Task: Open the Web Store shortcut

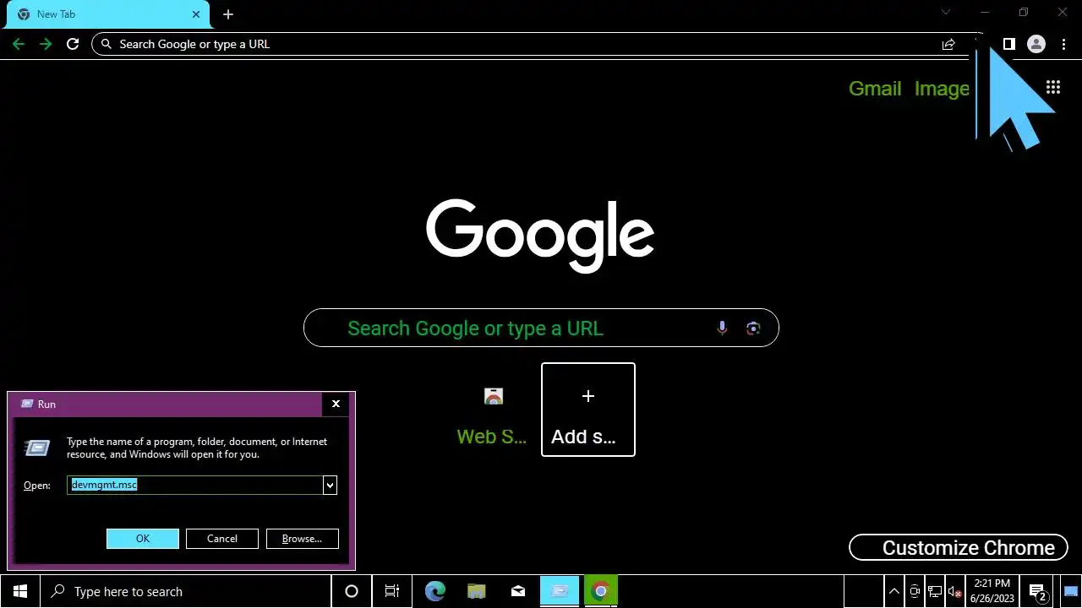Action: 493,410
